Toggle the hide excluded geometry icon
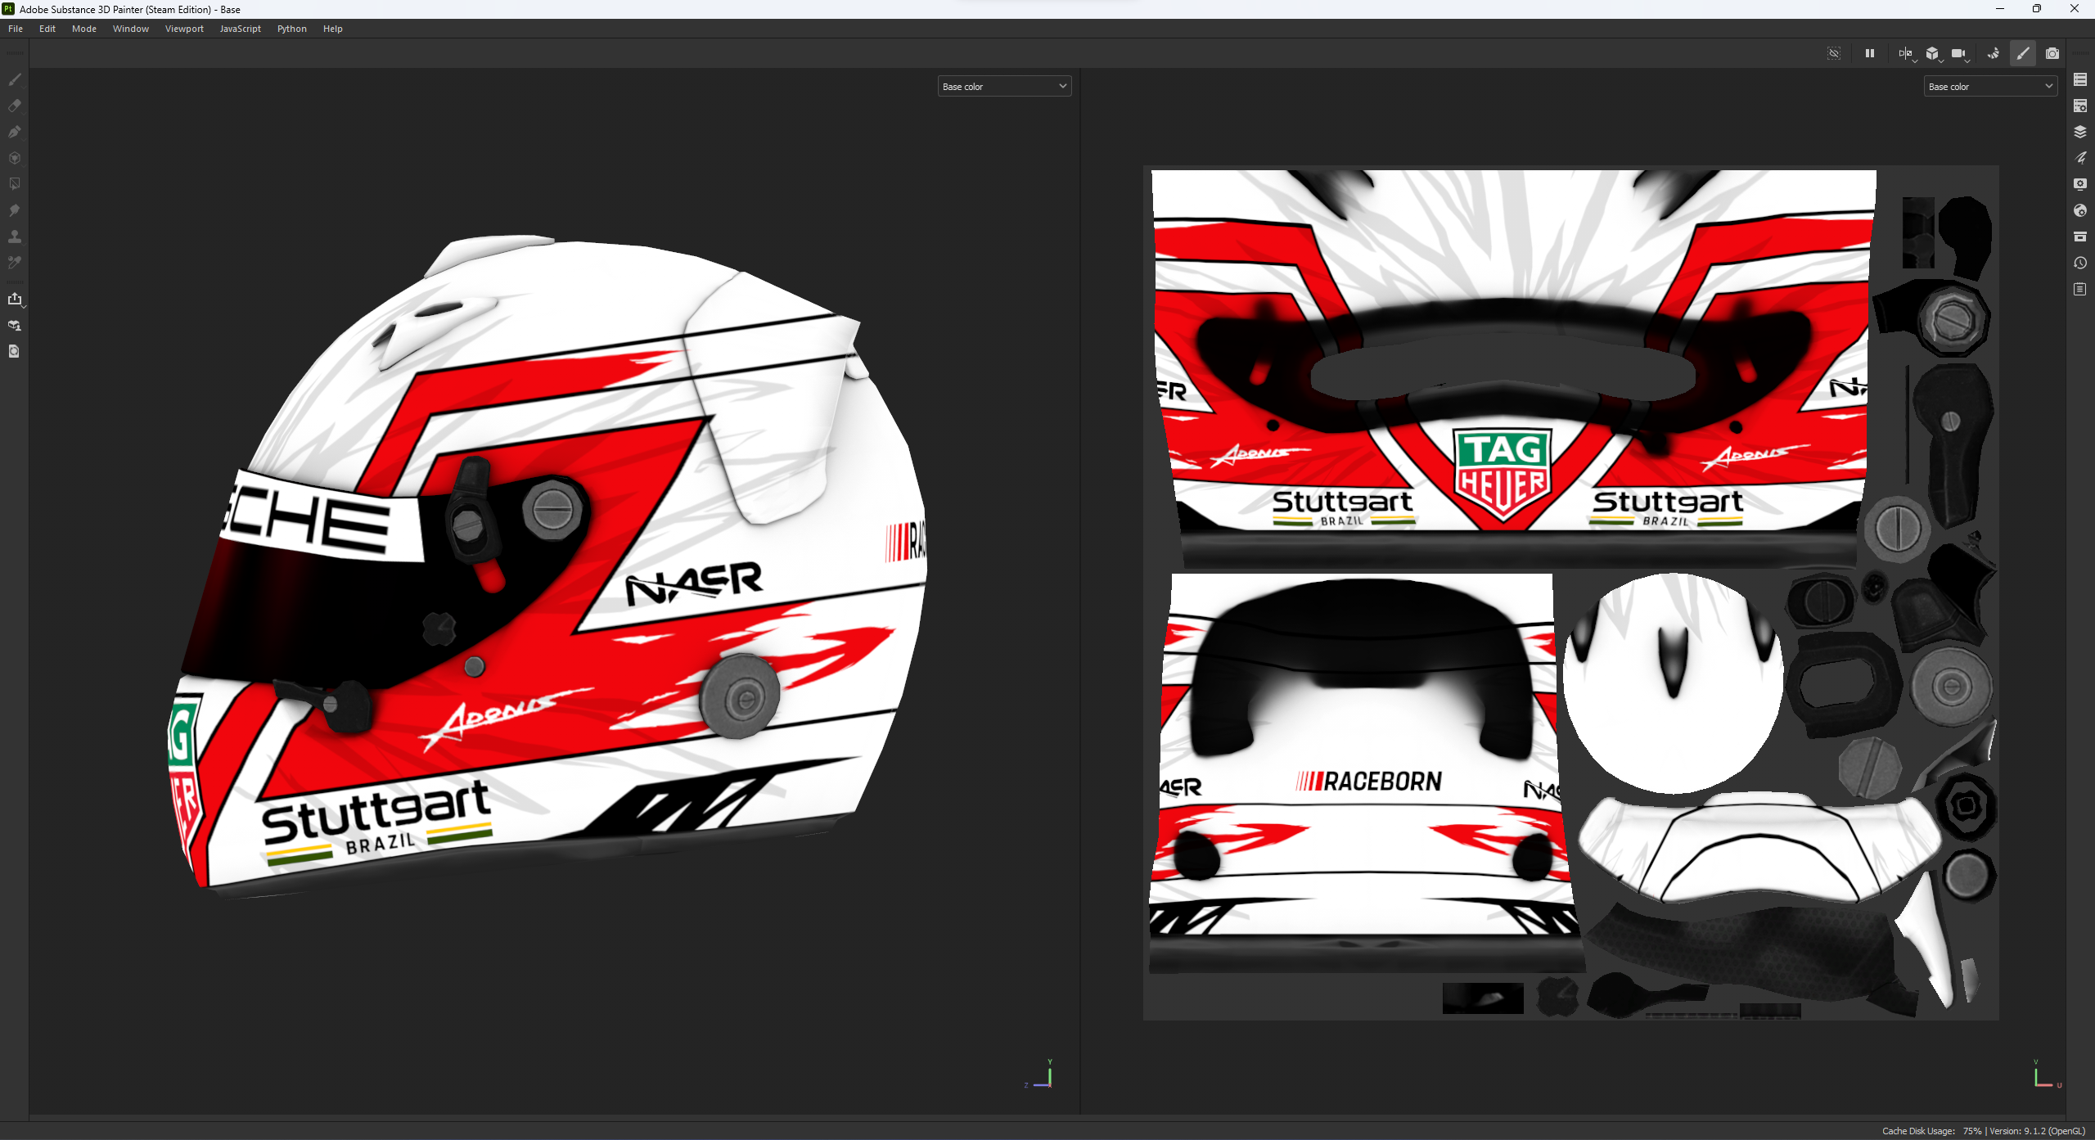2095x1140 pixels. point(1834,53)
